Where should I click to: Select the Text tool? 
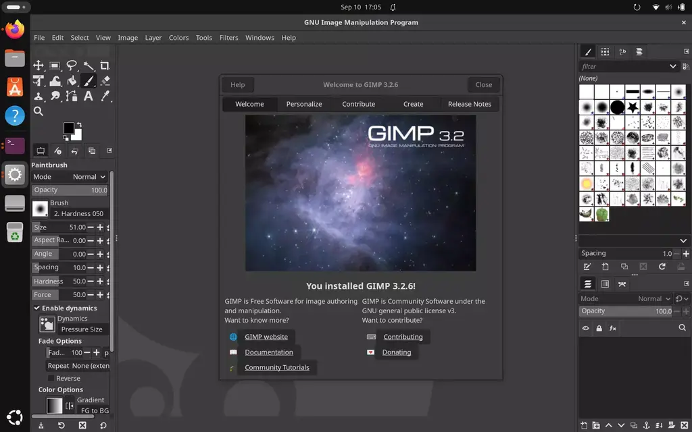click(x=89, y=96)
